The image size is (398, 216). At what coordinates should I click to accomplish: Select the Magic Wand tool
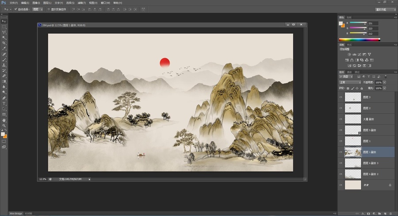[4, 38]
